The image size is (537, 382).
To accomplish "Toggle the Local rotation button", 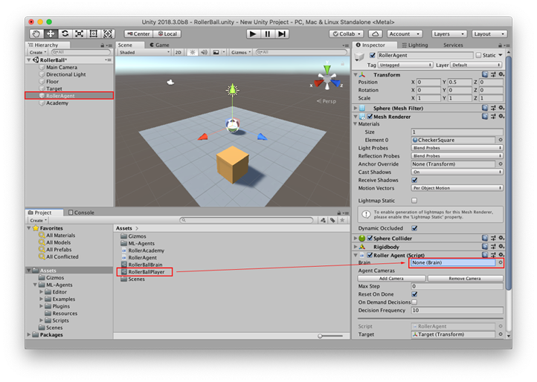I will click(x=167, y=34).
